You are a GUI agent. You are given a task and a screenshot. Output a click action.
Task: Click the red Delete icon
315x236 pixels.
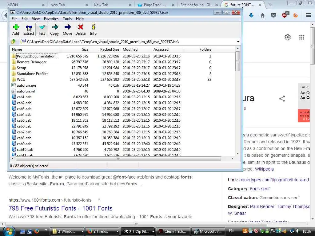click(x=81, y=27)
